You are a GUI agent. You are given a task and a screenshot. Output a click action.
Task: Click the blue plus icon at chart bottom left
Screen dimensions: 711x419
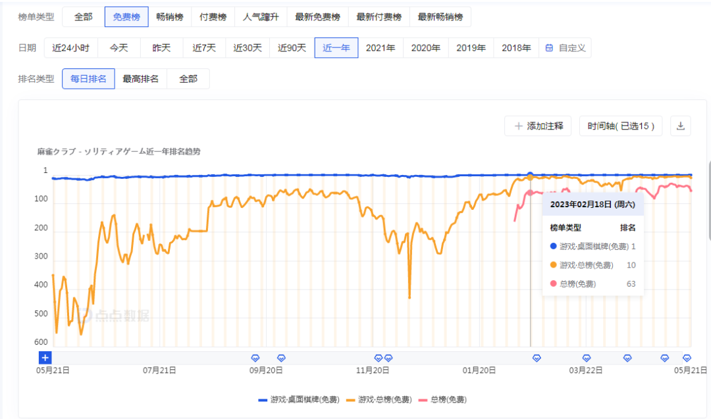click(44, 357)
